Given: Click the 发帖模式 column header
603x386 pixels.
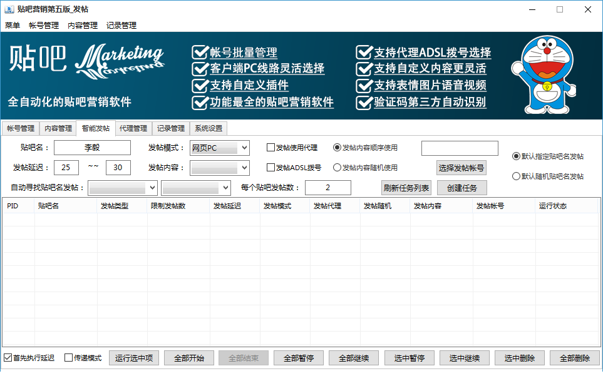Looking at the screenshot, I should coord(284,206).
